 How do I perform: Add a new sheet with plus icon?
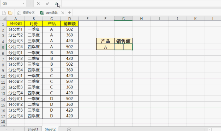[69, 129]
